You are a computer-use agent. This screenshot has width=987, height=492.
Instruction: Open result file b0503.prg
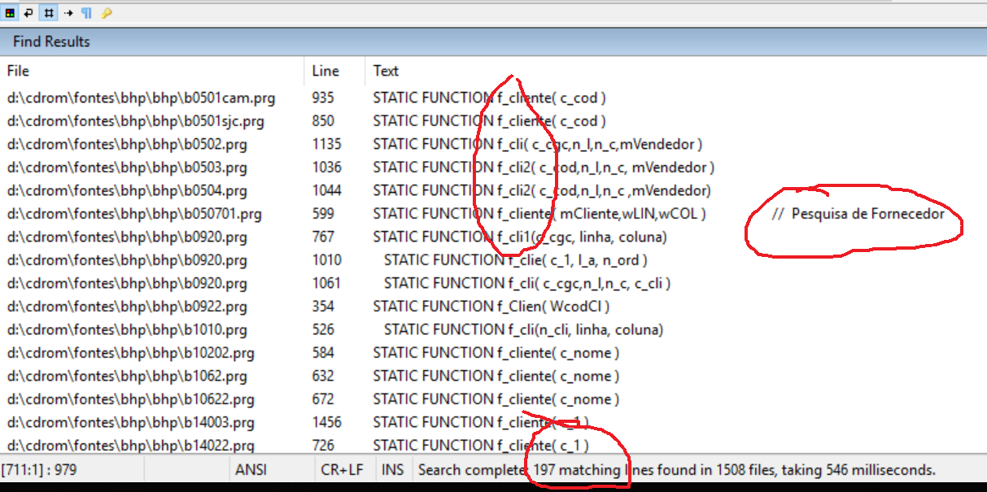[127, 168]
